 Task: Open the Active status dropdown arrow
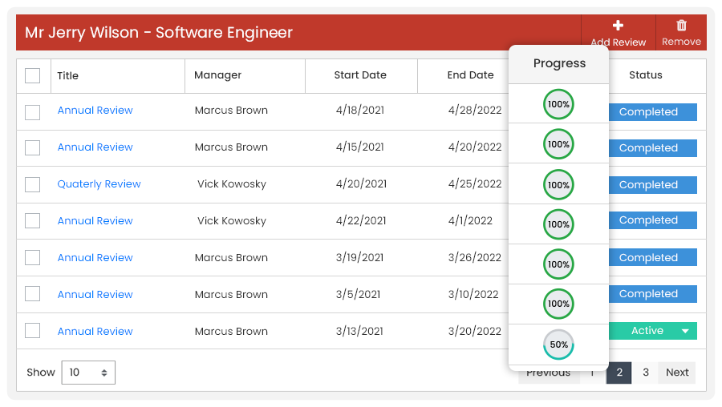[685, 331]
